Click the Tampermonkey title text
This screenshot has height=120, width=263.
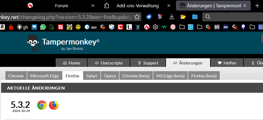point(71,42)
